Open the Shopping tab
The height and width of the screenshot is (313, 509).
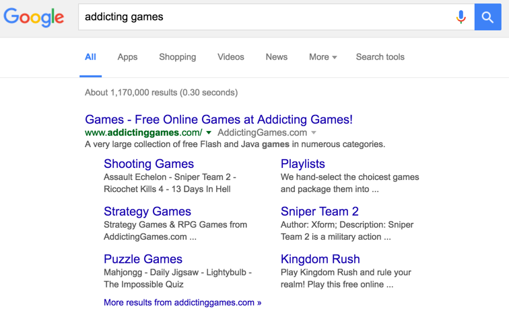point(177,57)
